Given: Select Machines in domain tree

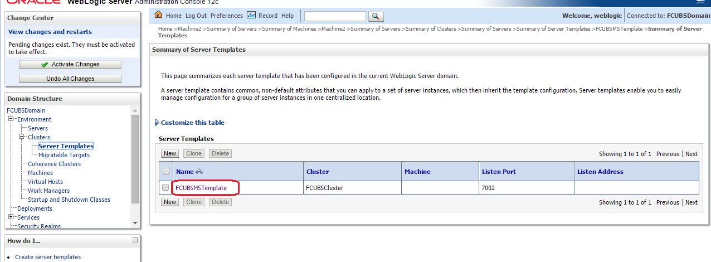Looking at the screenshot, I should [40, 173].
